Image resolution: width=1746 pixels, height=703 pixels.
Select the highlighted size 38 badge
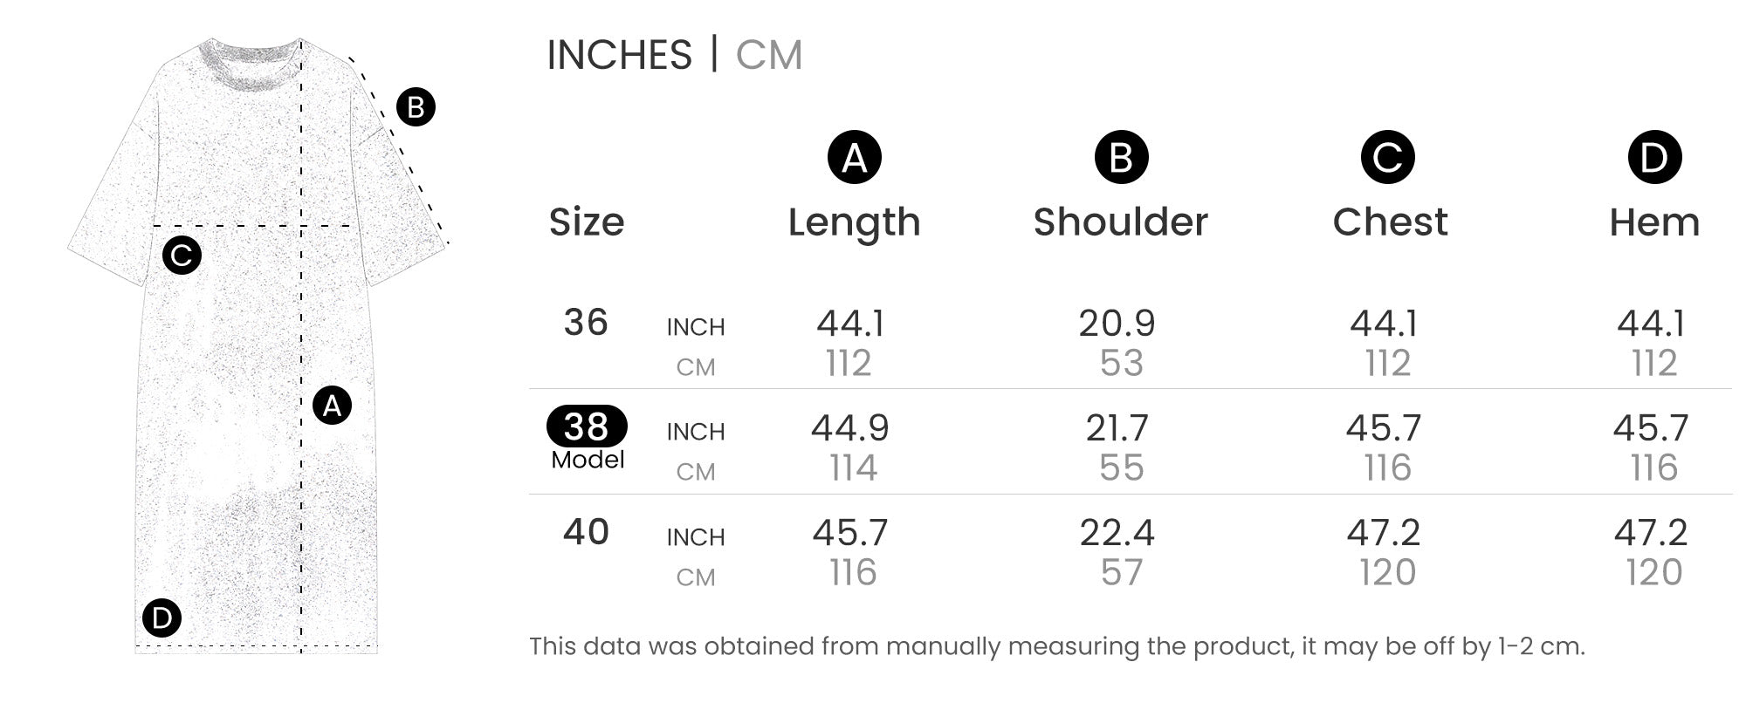(x=587, y=427)
